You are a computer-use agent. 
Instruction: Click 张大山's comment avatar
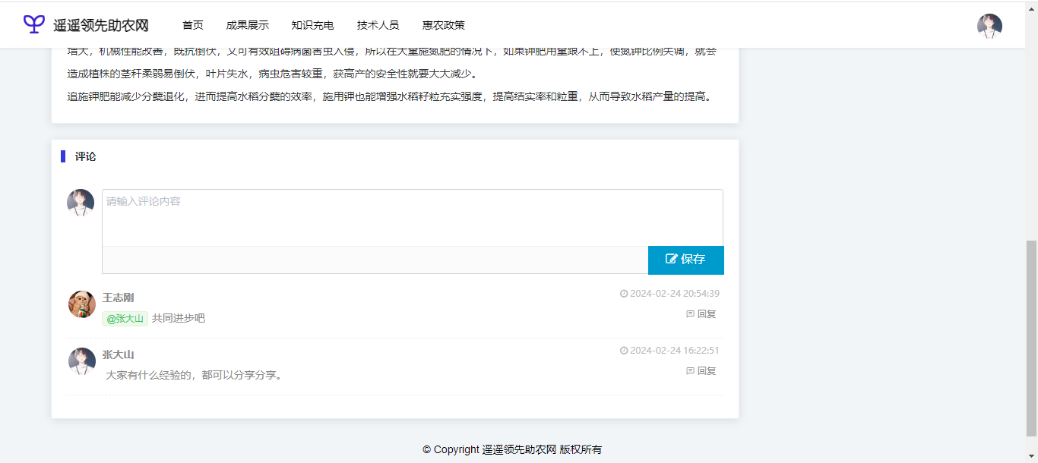pos(82,361)
